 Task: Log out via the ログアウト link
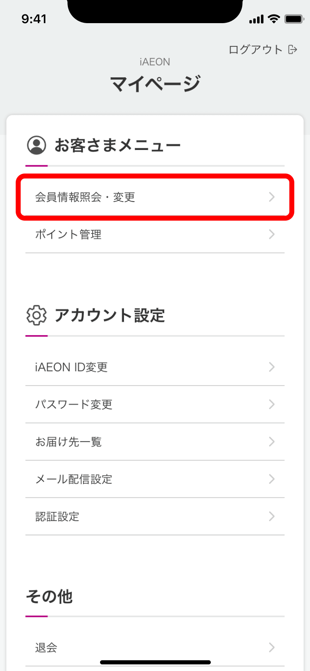point(255,50)
